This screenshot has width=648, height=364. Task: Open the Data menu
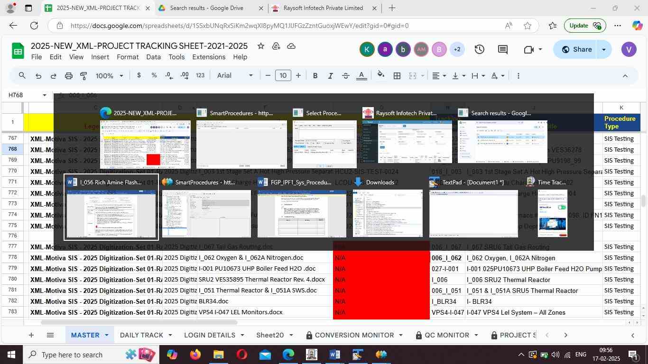click(153, 57)
